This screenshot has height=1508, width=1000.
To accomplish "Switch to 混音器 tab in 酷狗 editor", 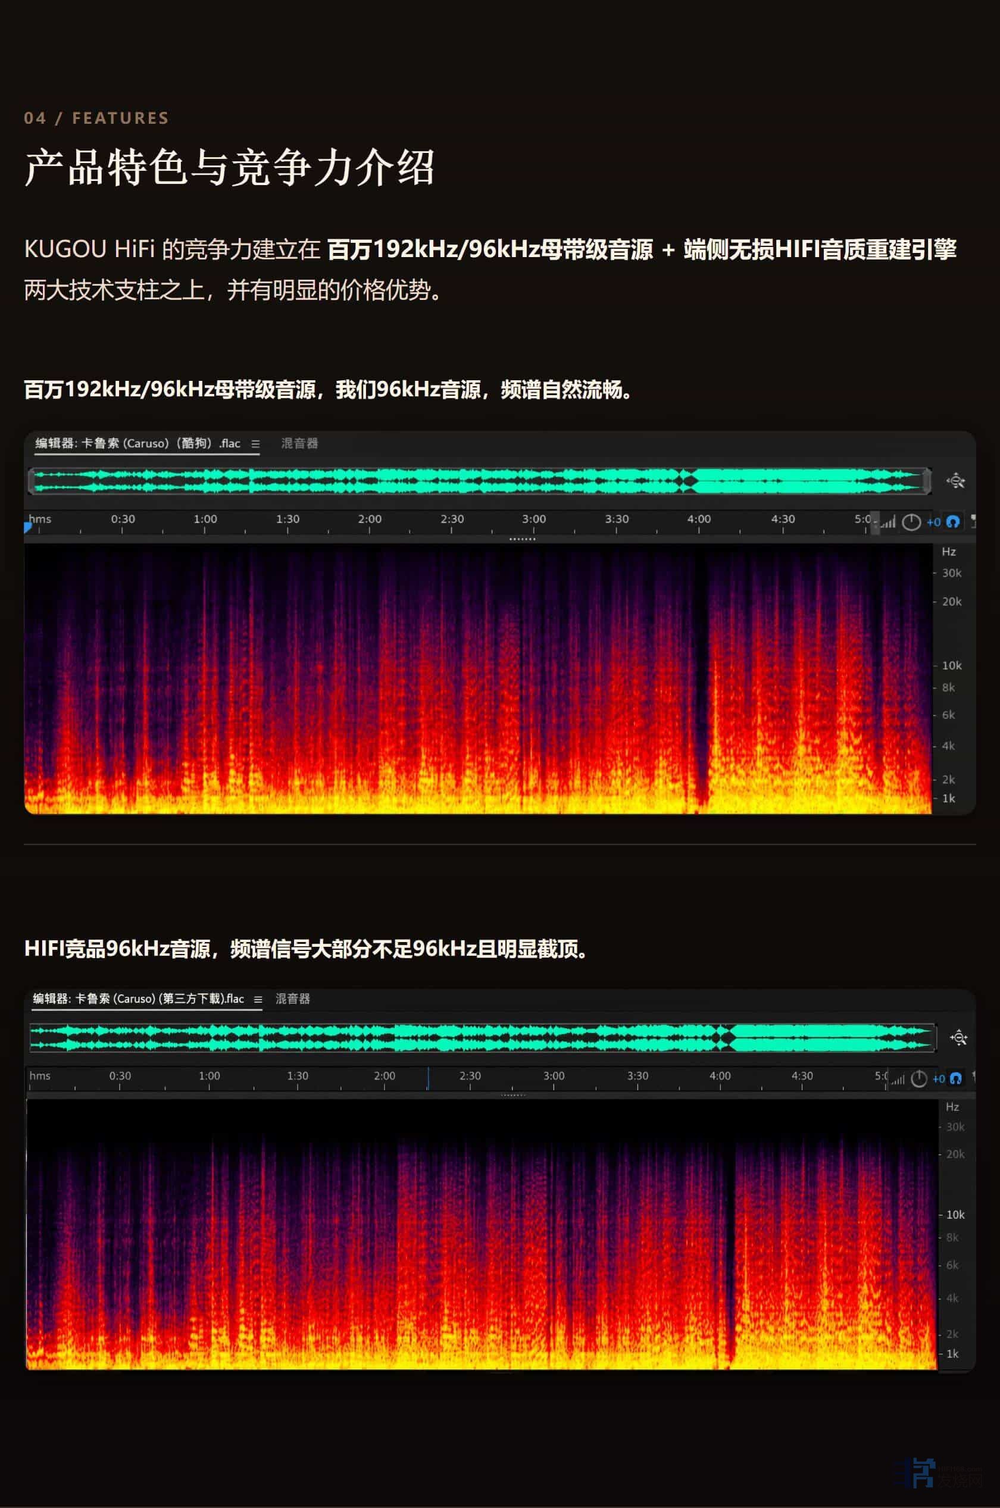I will (300, 443).
